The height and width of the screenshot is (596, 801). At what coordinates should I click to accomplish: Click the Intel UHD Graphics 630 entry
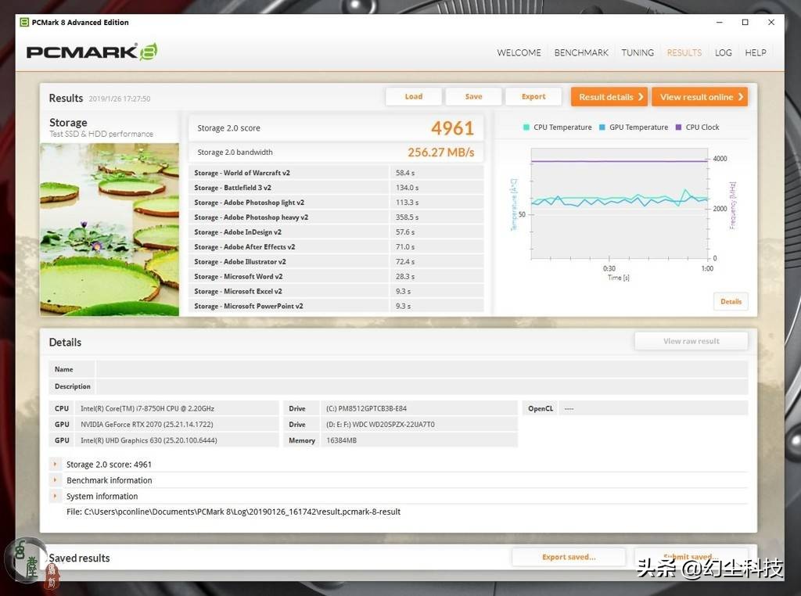click(x=149, y=440)
